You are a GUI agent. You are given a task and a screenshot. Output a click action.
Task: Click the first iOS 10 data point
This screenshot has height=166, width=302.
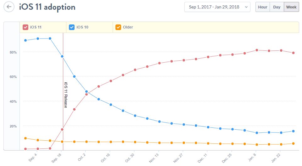pos(25,40)
